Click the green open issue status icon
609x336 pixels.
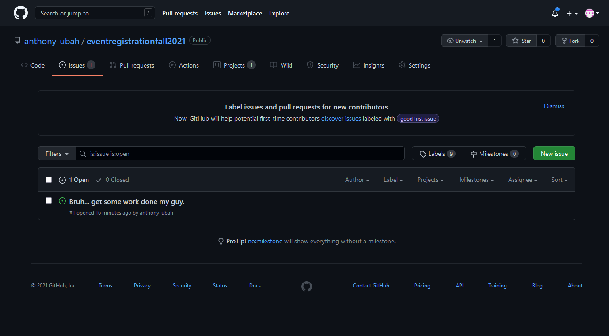[62, 201]
